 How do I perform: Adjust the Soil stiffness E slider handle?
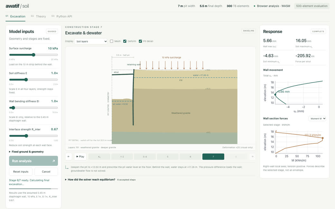coord(26,79)
